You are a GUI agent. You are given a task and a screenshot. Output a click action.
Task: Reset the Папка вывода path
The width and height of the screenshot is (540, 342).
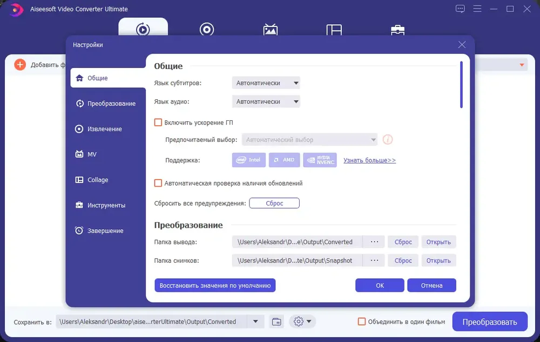point(403,242)
